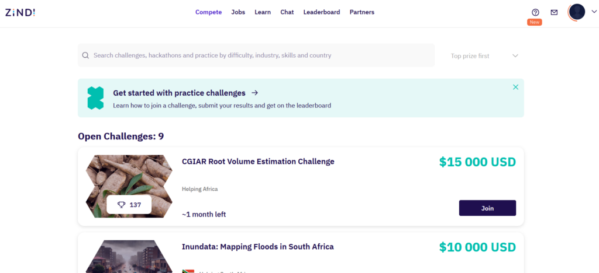Open Inundata: Mapping Floods in South Africa
Screen dimensions: 599x273
[257, 247]
